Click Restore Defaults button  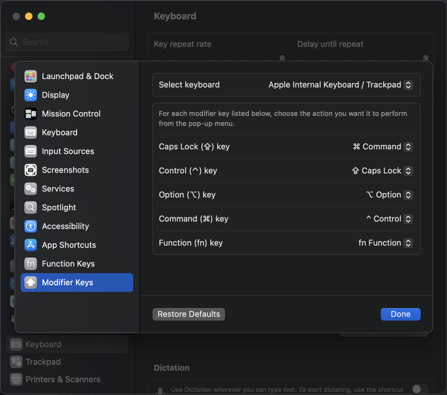tap(189, 314)
